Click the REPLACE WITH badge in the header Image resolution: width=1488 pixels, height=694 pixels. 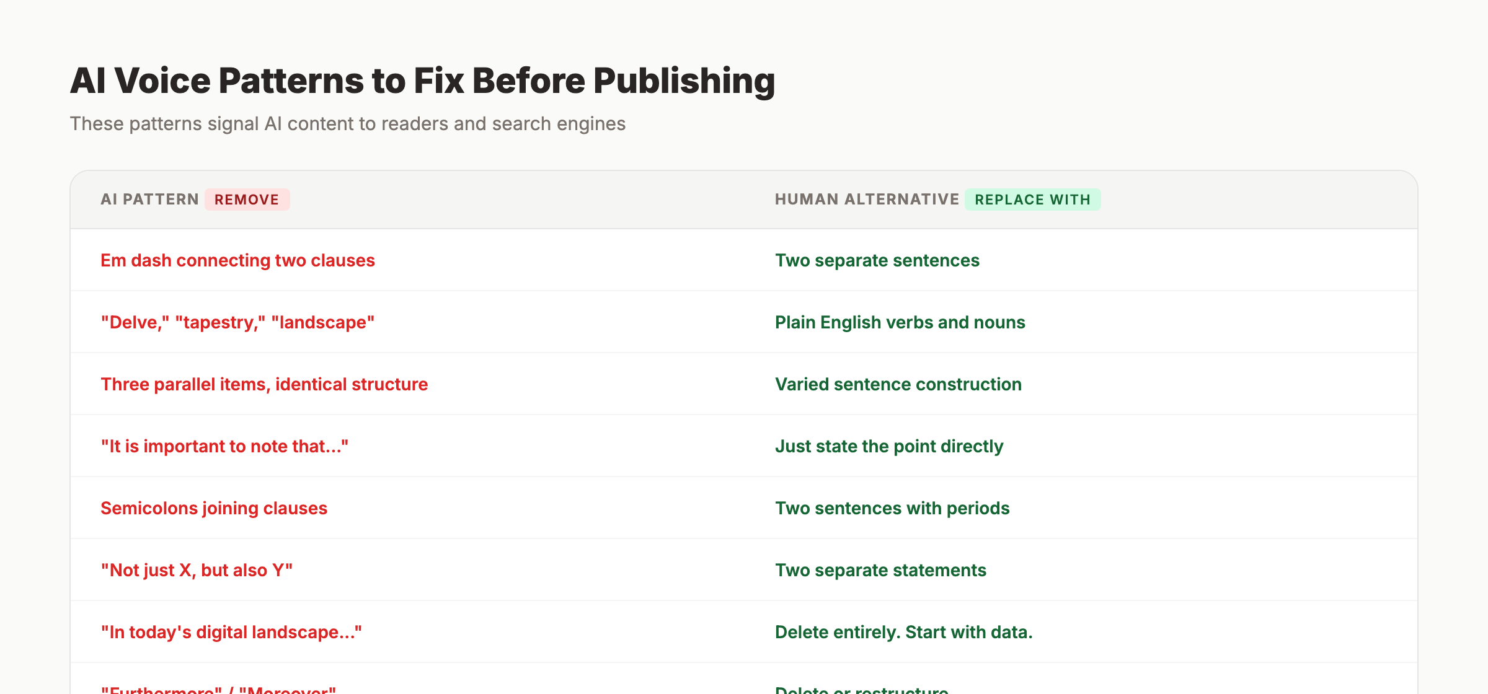pyautogui.click(x=1033, y=200)
